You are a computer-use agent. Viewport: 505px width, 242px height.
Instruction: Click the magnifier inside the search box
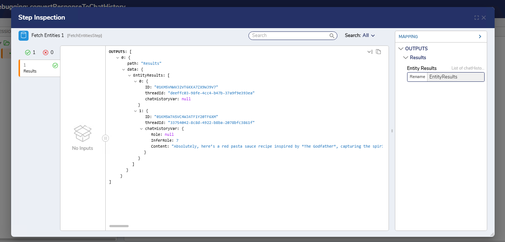pos(332,36)
